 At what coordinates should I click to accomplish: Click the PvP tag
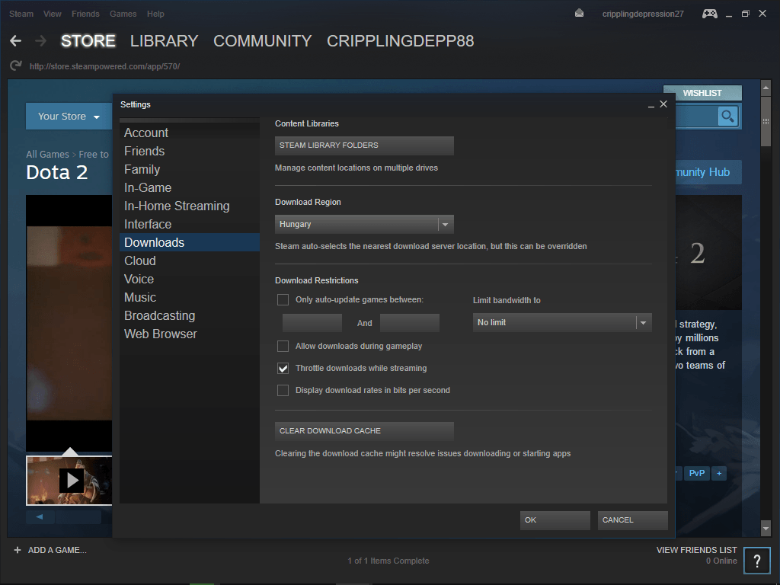pos(696,473)
